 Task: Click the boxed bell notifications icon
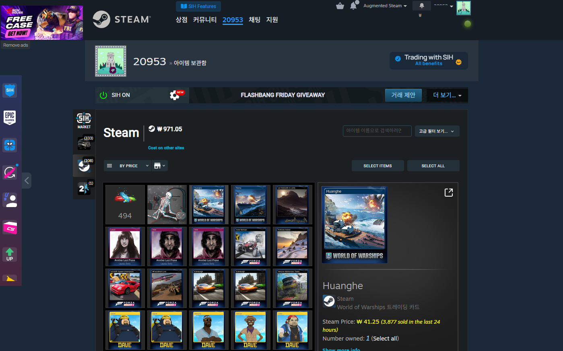(422, 6)
